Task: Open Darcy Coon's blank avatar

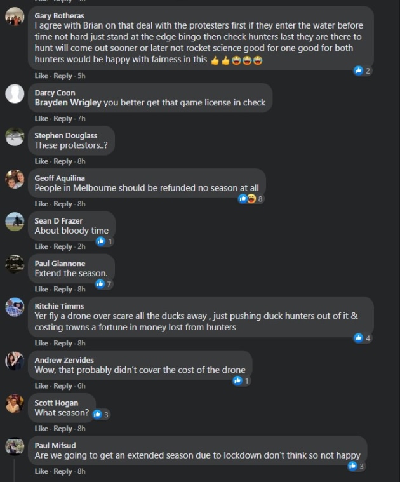Action: [15, 93]
